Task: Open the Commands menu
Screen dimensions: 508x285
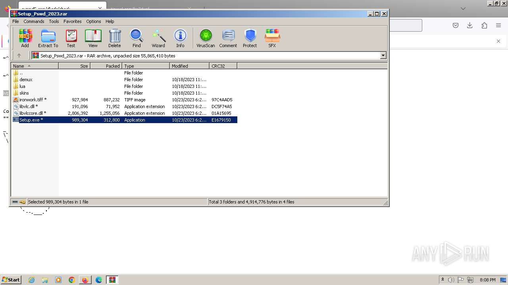Action: pos(34,21)
